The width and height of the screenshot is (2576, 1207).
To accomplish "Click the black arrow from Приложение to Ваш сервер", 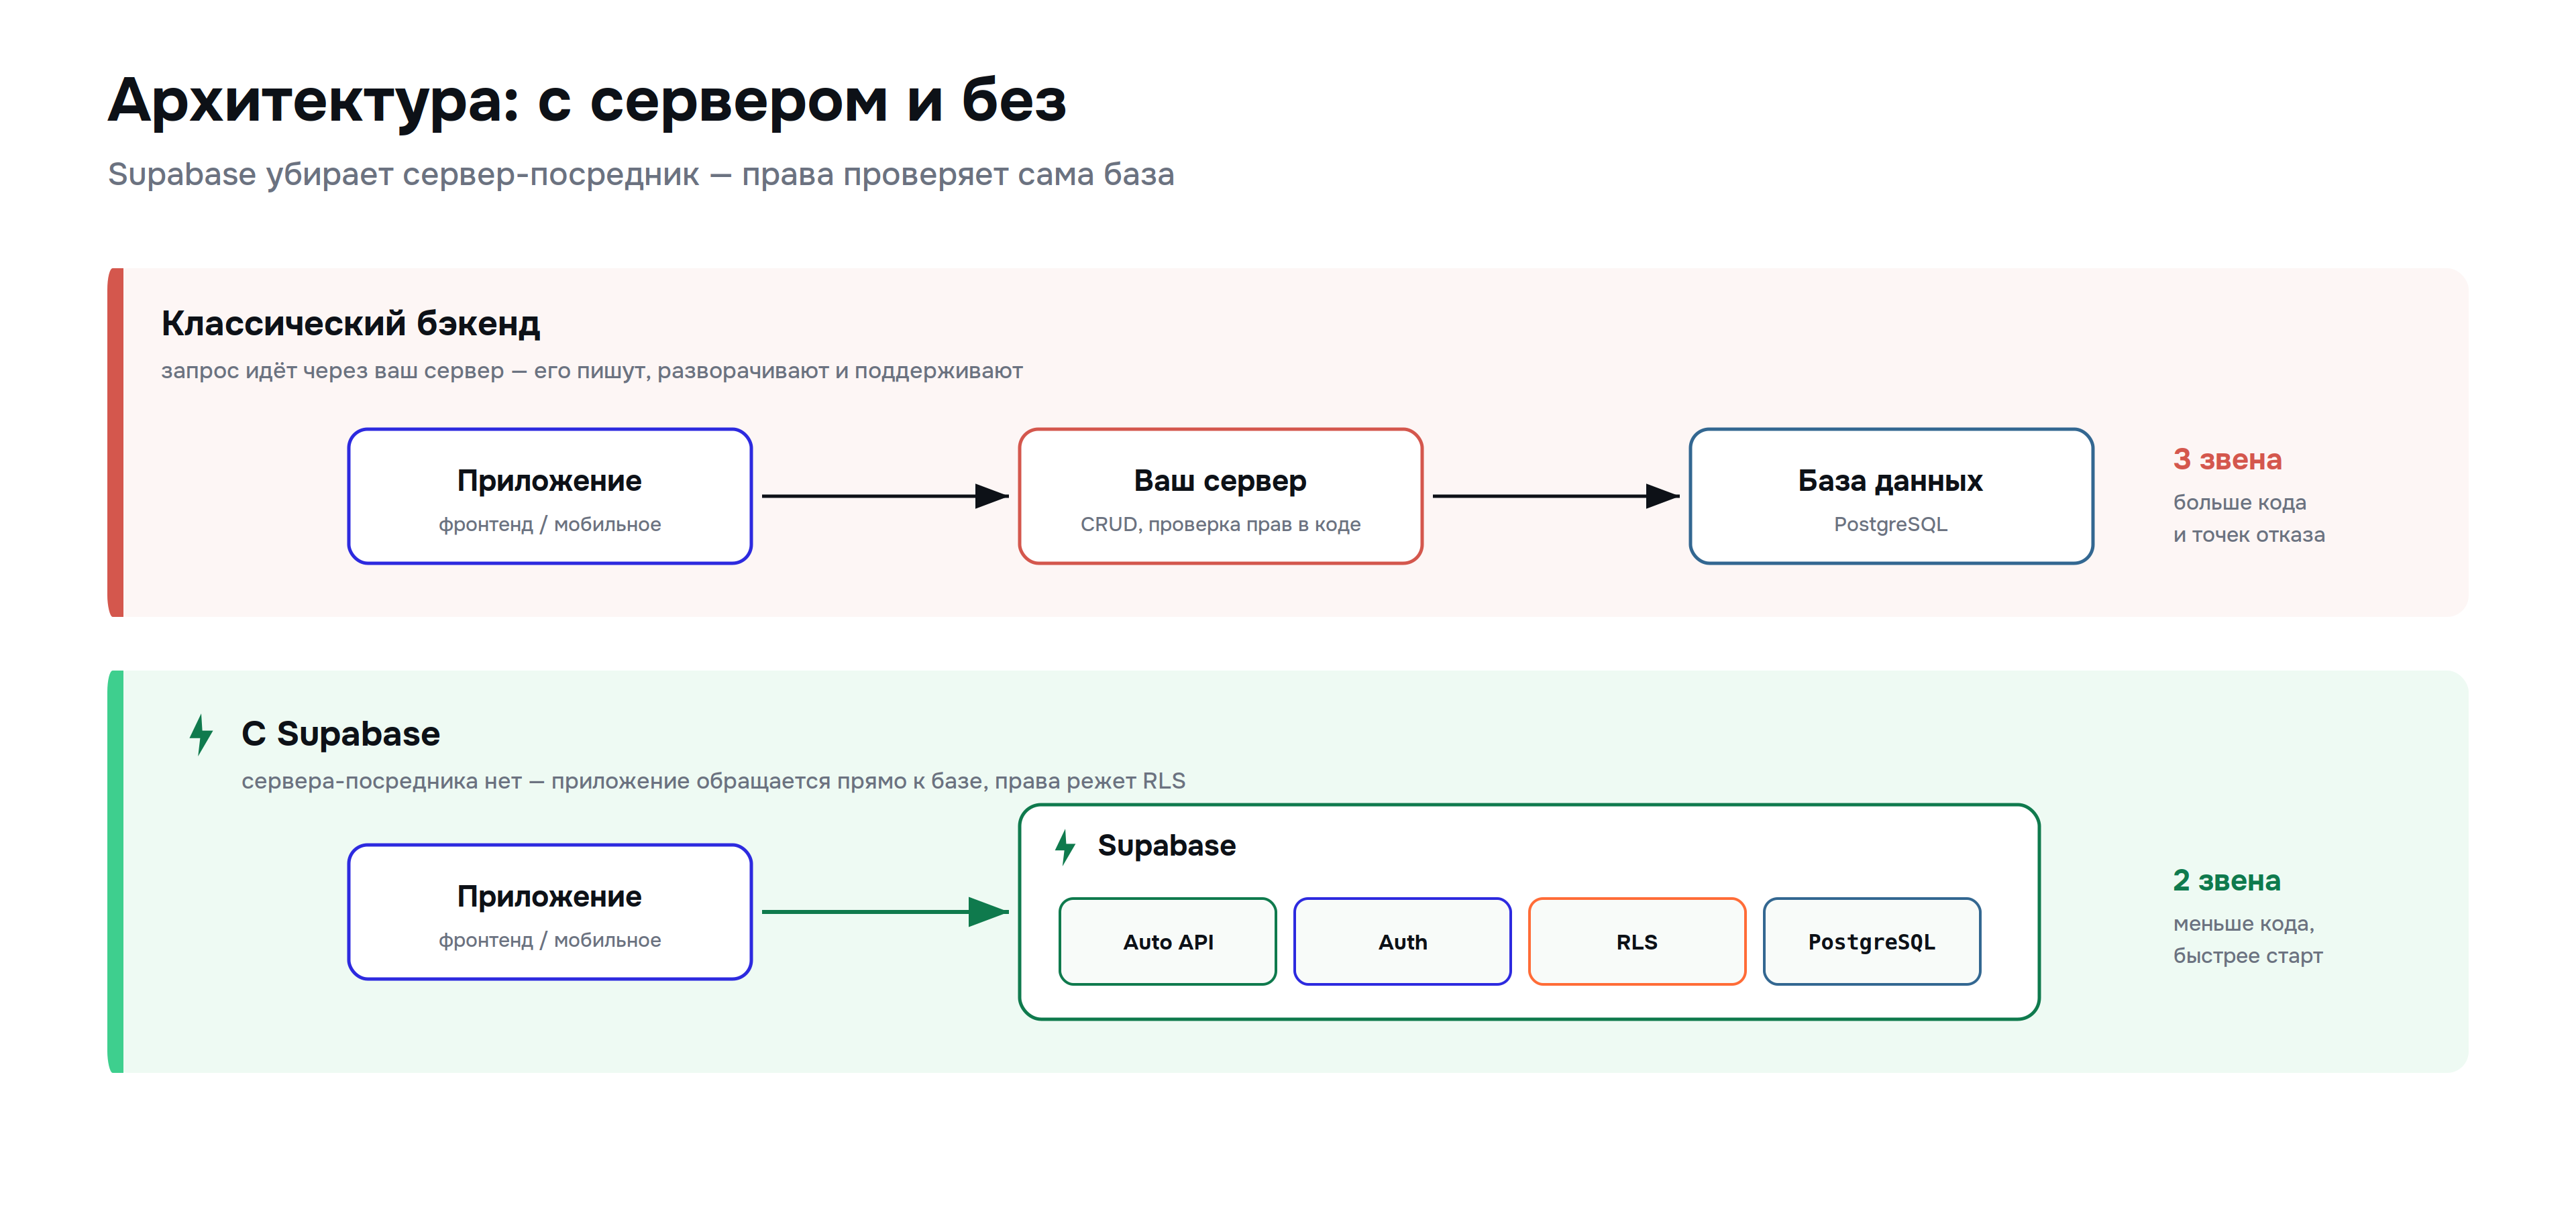I will (x=885, y=496).
